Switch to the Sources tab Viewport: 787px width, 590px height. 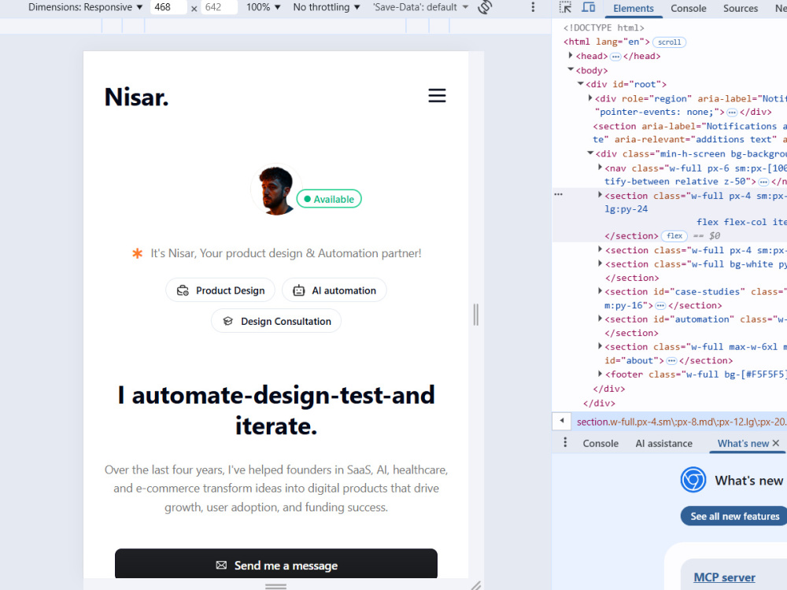coord(741,8)
